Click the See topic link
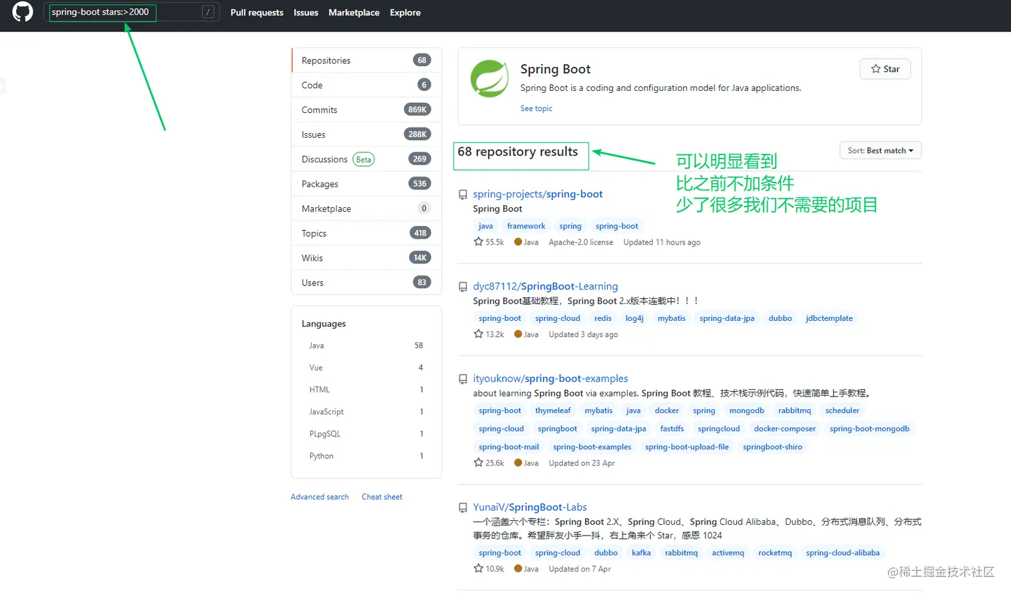This screenshot has height=595, width=1011. click(x=536, y=108)
